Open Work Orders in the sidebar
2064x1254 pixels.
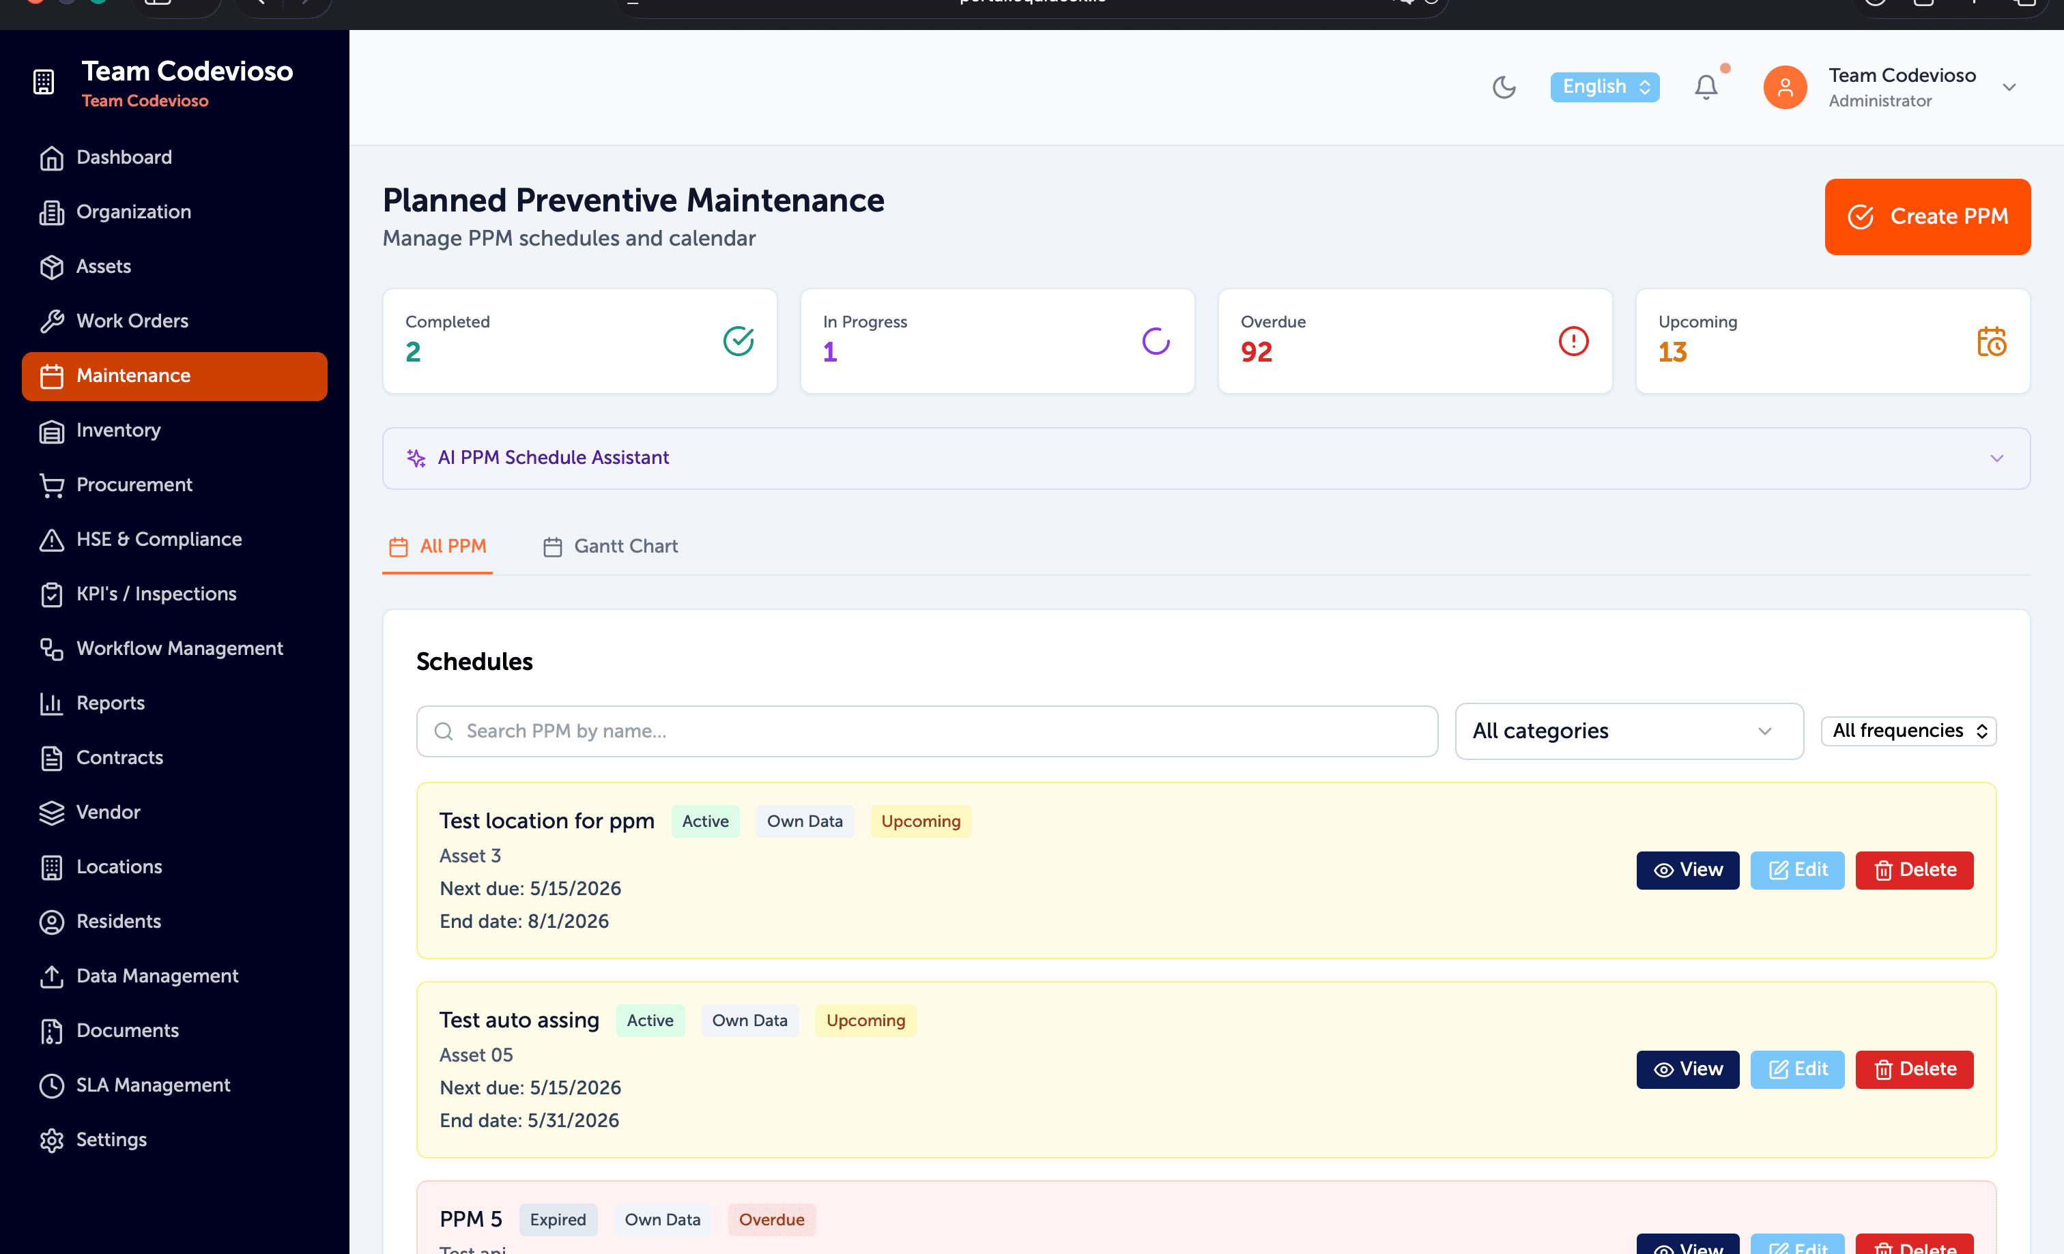174,321
